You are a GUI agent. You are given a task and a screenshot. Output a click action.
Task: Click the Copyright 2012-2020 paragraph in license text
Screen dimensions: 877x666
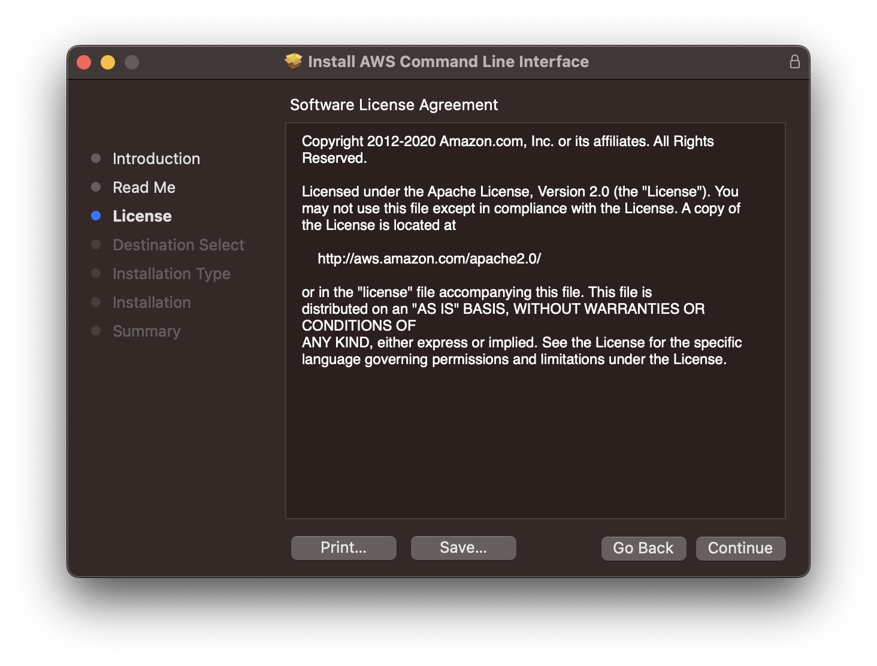tap(507, 149)
